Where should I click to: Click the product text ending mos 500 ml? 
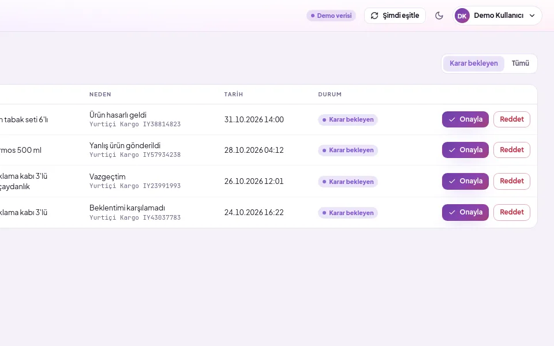(x=21, y=150)
